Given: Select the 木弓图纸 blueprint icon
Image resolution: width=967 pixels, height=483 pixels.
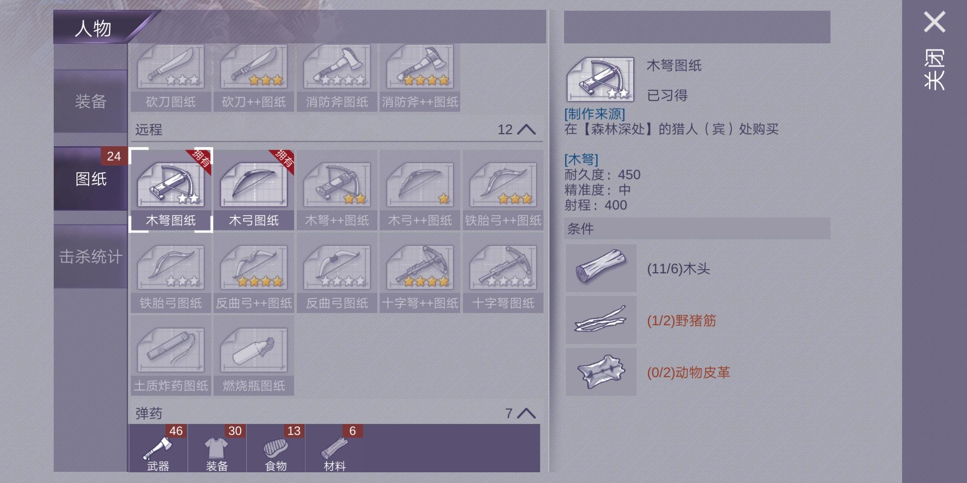Looking at the screenshot, I should (x=254, y=190).
